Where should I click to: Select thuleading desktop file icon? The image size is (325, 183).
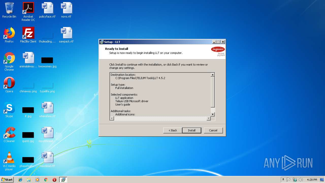[47, 35]
